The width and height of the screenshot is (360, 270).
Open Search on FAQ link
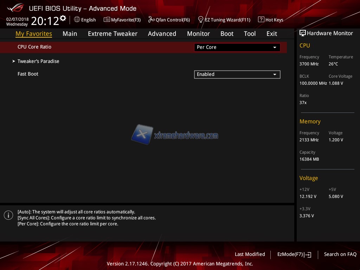coord(340,254)
